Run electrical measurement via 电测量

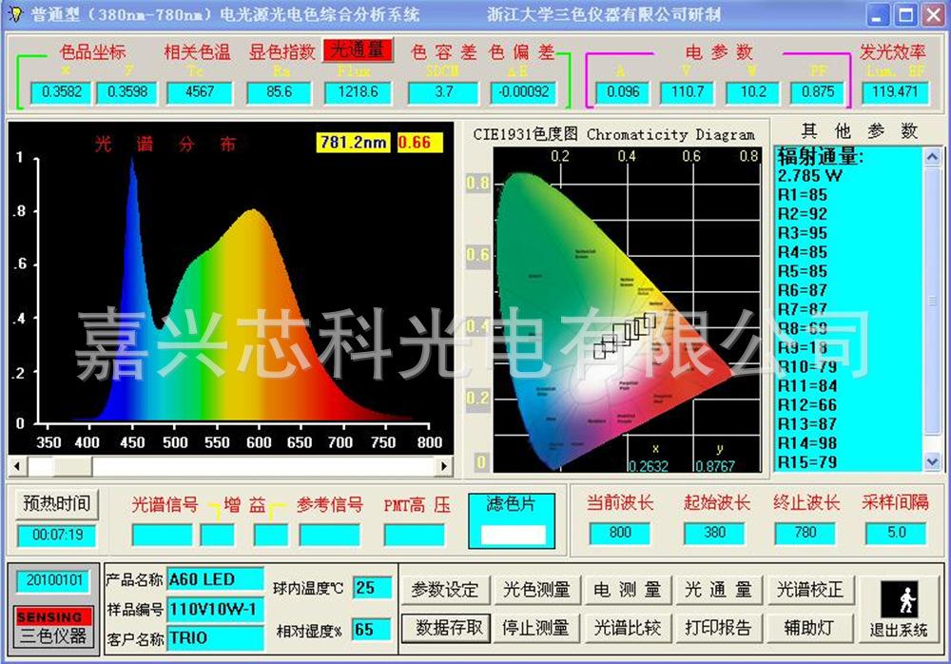tap(628, 590)
